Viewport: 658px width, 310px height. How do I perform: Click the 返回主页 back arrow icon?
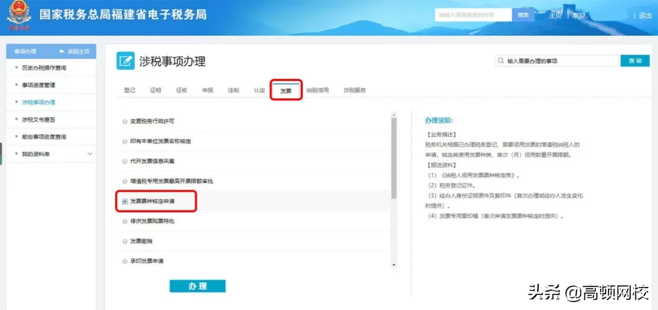(x=62, y=52)
